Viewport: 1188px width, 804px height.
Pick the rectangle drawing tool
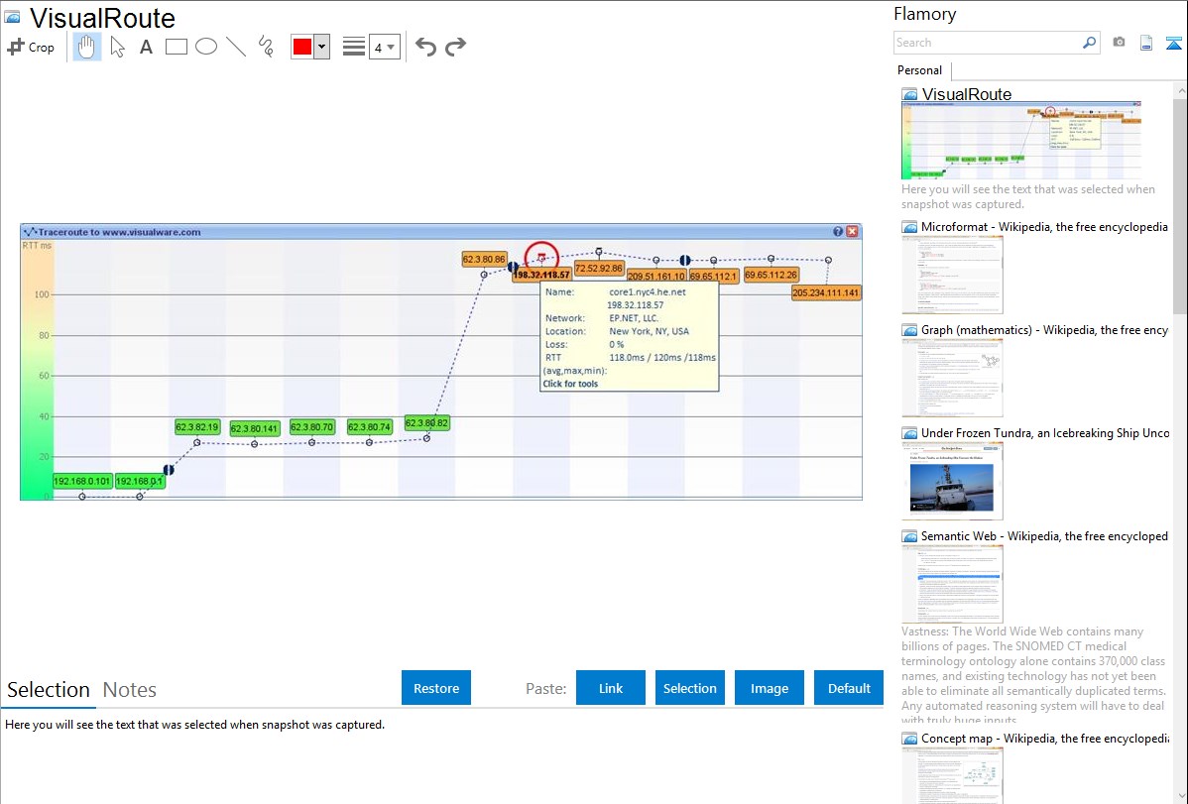pyautogui.click(x=176, y=47)
